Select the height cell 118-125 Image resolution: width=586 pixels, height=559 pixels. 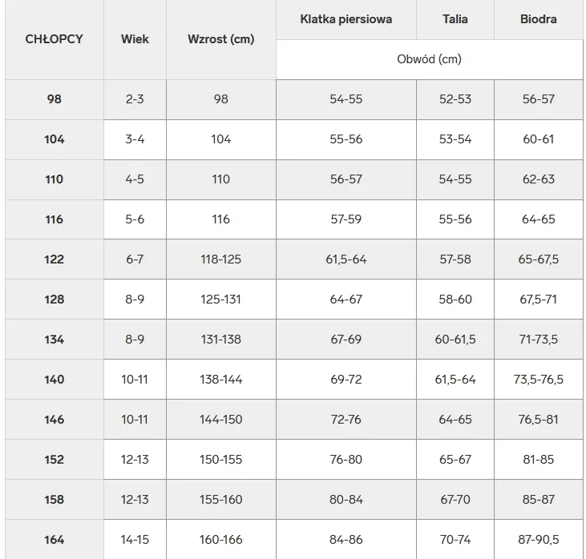click(x=220, y=259)
